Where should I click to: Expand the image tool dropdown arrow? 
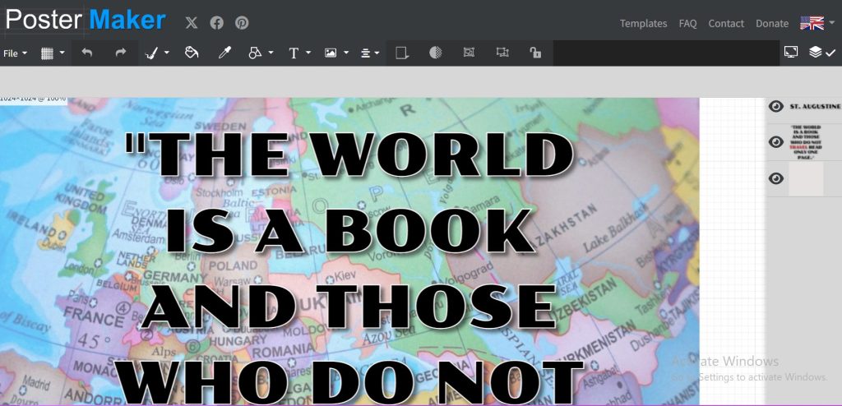pos(346,53)
